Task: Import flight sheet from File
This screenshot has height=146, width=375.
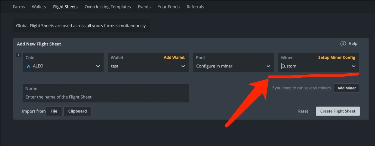Action: point(54,111)
